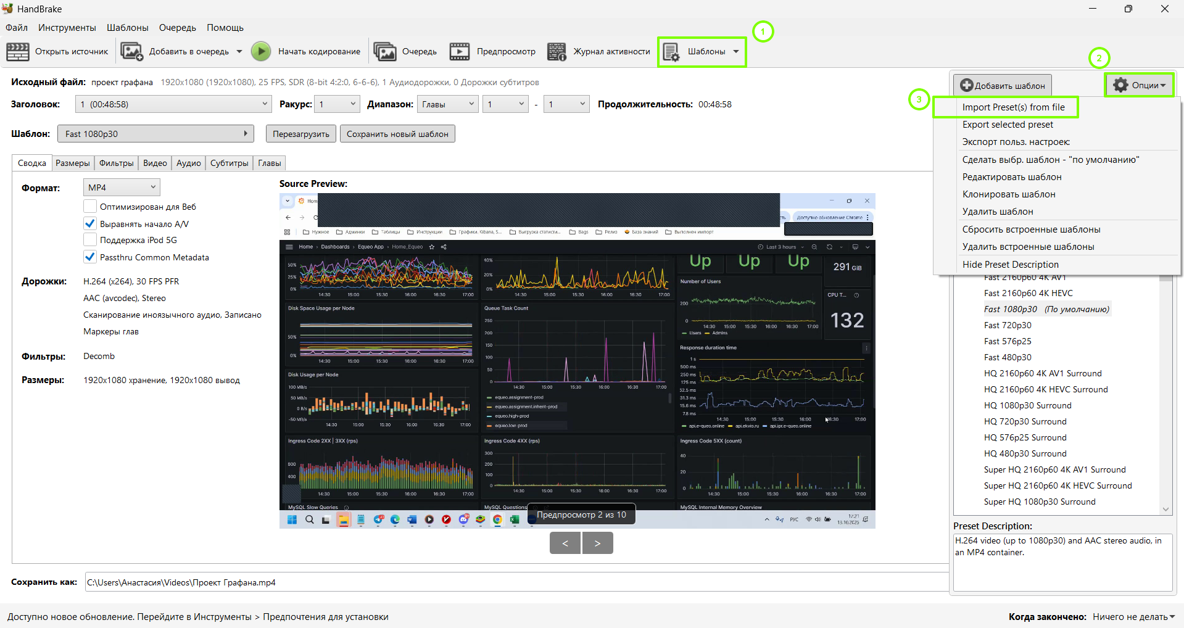Click the Open Source film clapper icon
Screen dimensions: 1184x628
[x=18, y=51]
